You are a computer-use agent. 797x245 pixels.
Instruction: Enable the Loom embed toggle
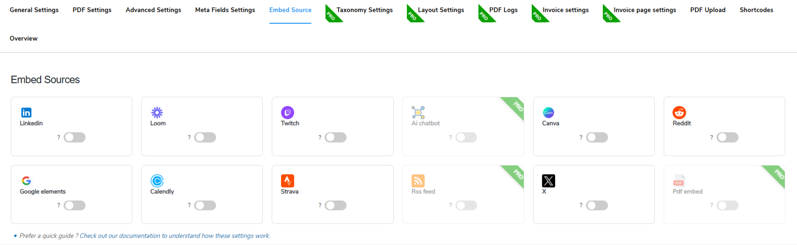(205, 137)
